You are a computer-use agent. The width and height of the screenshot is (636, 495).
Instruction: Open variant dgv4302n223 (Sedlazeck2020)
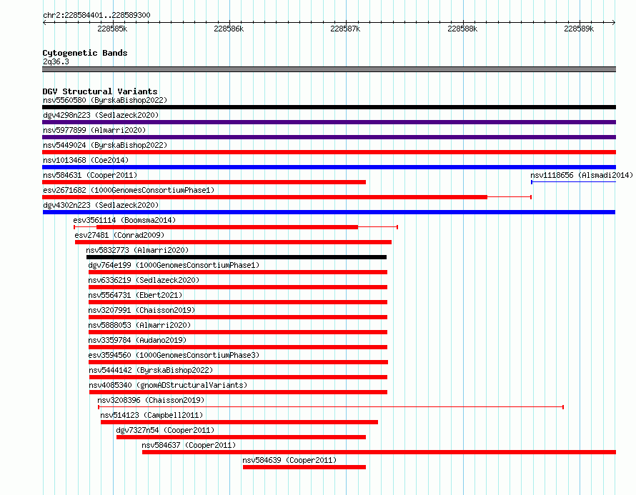pos(101,205)
